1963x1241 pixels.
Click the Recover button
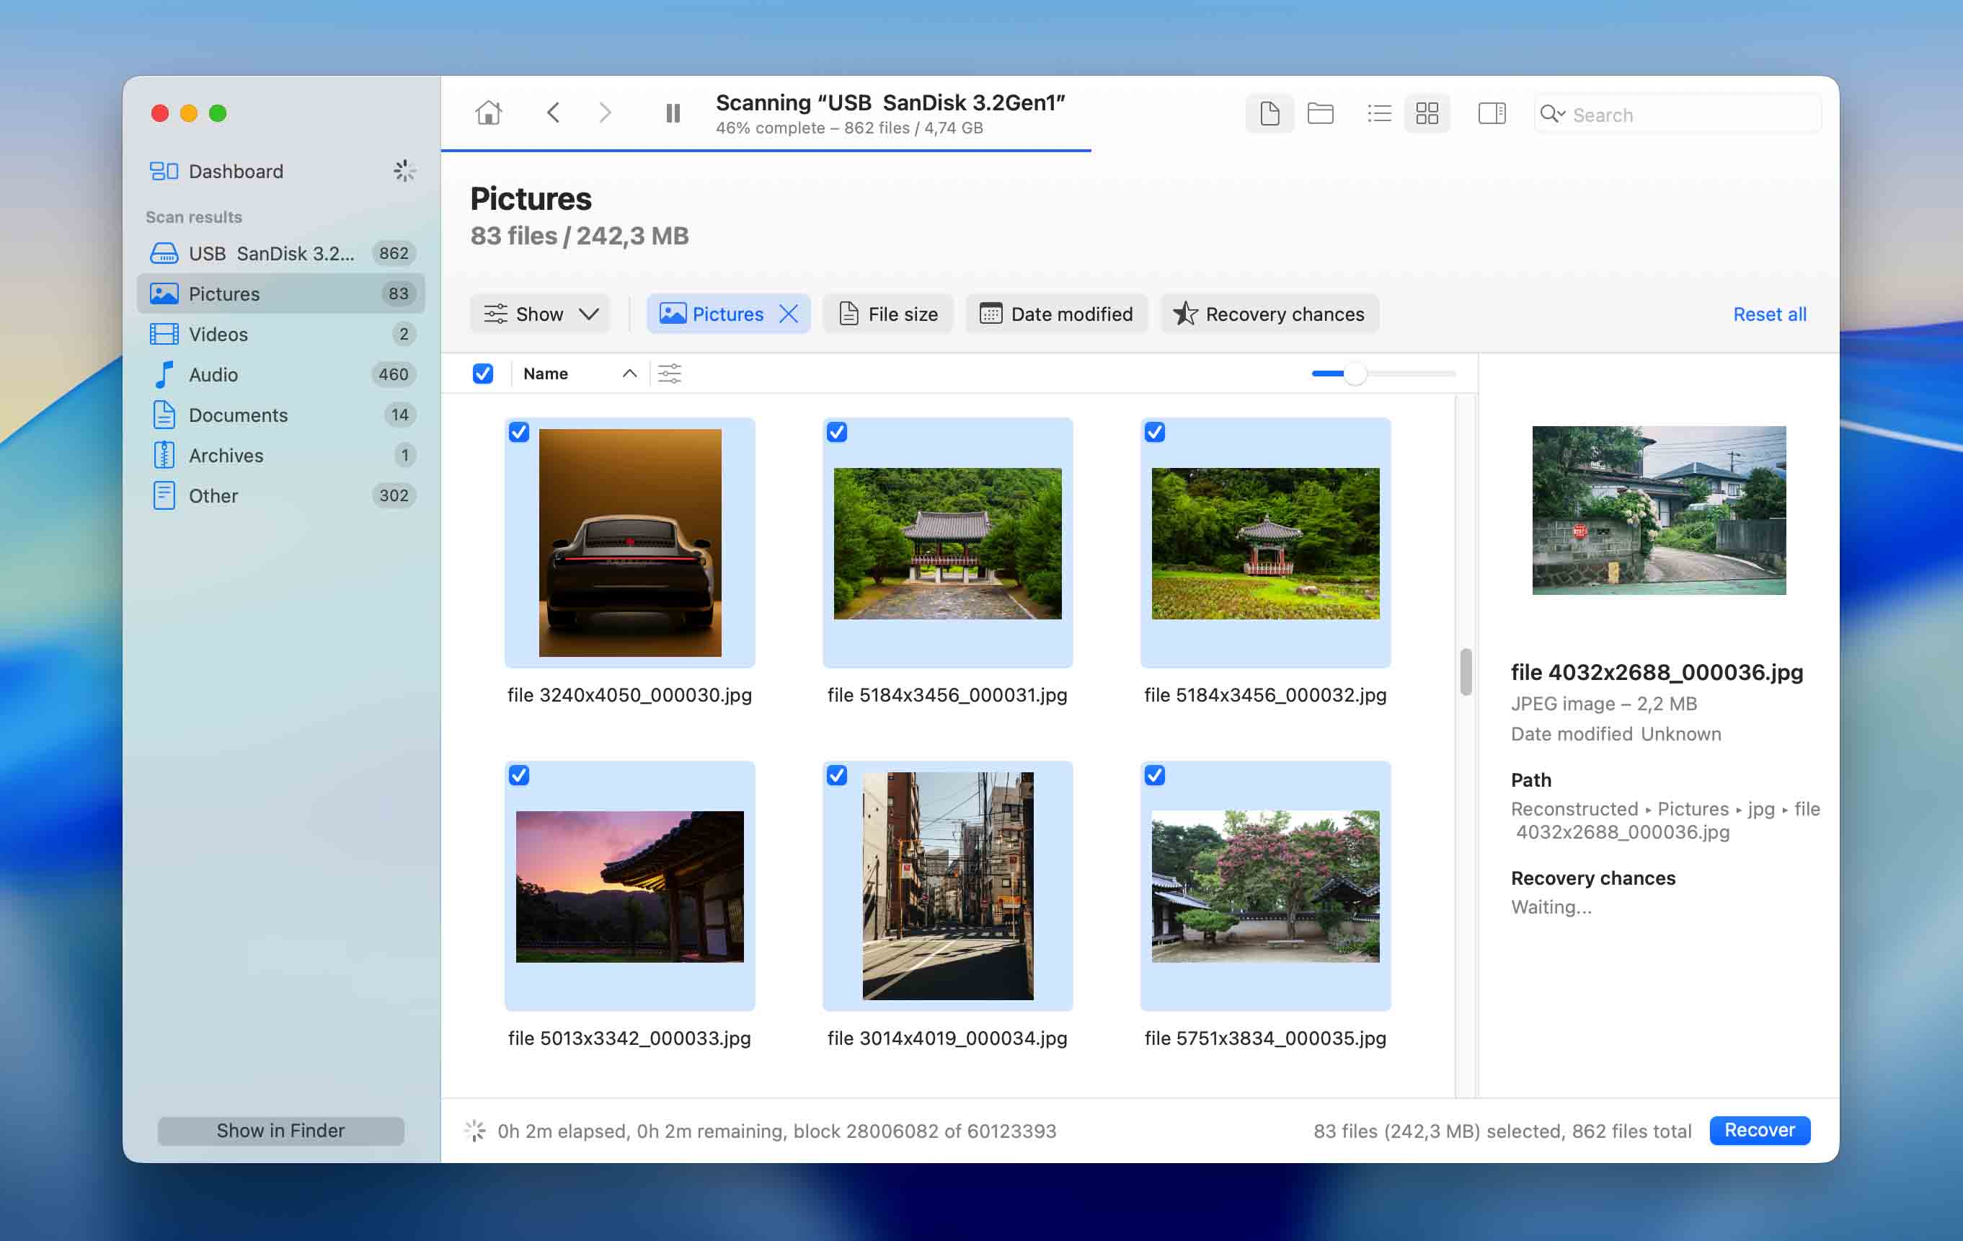(1758, 1130)
